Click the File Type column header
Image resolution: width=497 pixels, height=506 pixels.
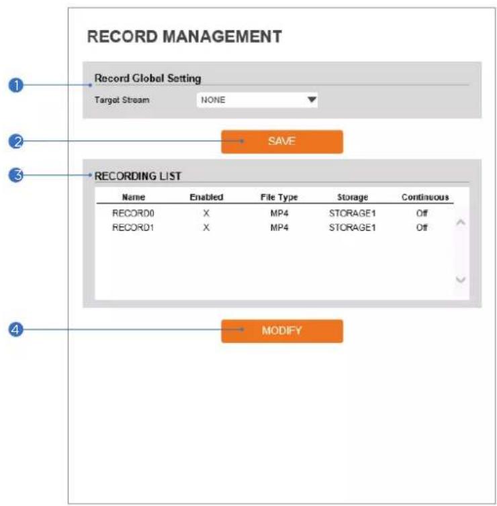(x=279, y=197)
